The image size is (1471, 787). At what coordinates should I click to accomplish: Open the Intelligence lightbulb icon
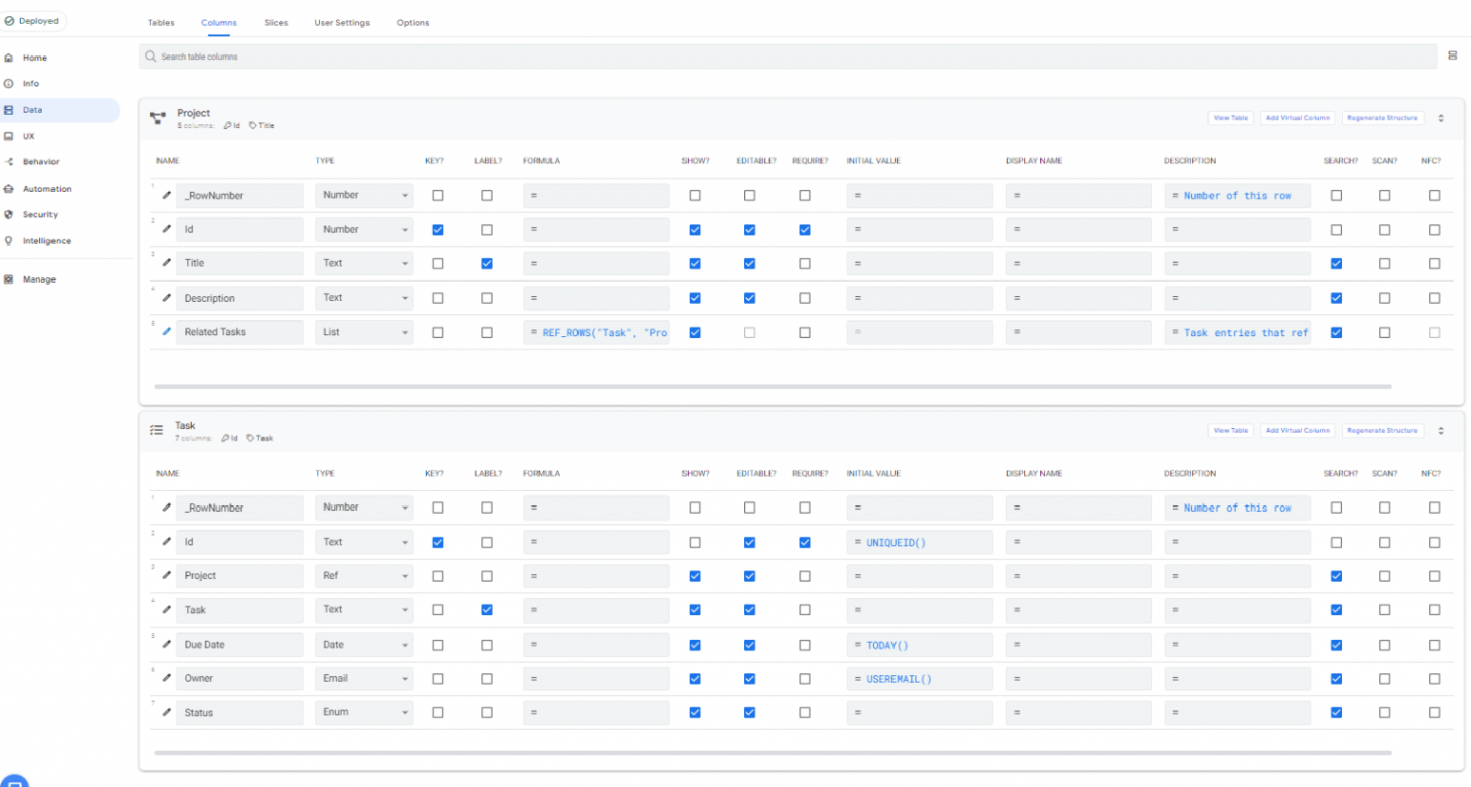(9, 241)
